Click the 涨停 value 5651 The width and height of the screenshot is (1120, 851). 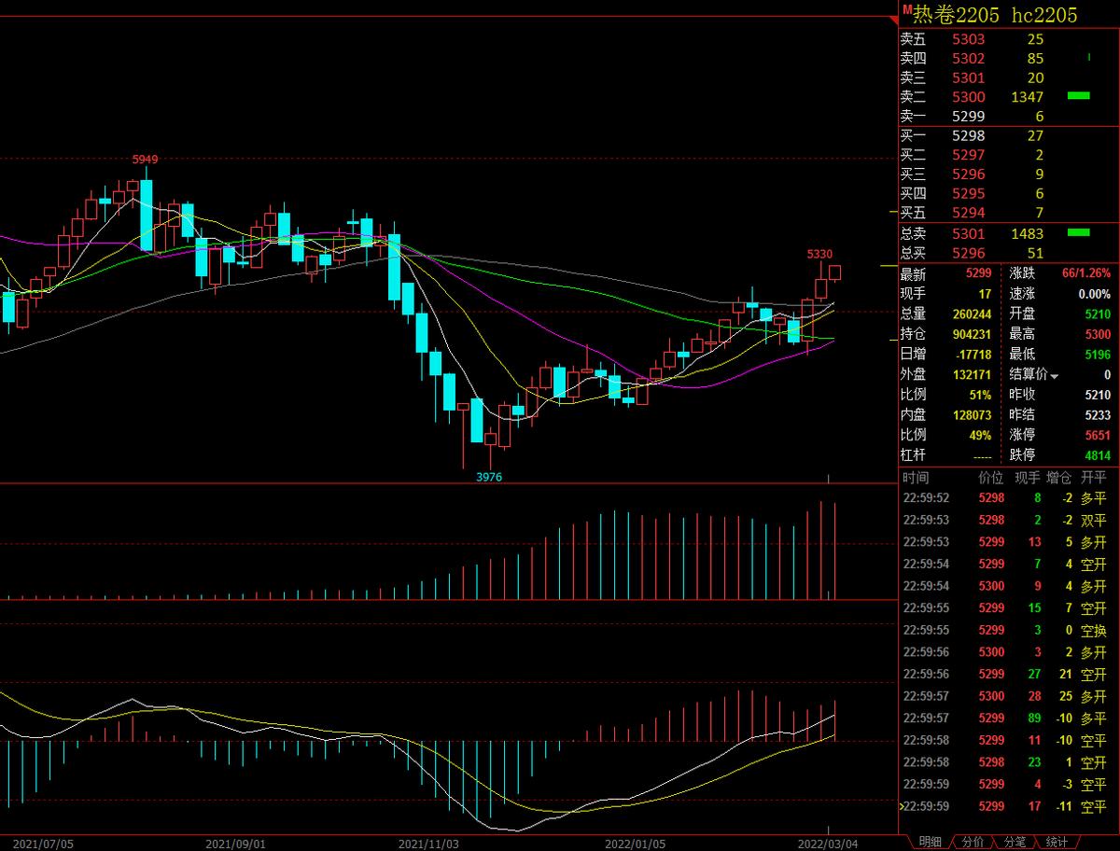click(1098, 435)
